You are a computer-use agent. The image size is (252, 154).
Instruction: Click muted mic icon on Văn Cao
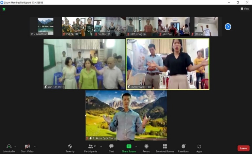click(160, 34)
